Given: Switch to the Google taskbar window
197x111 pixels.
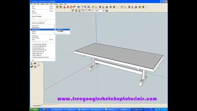Looking at the screenshot, I should pos(57,109).
